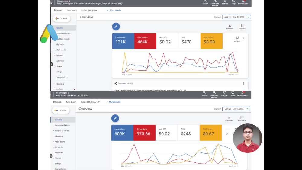Open Feedback in the VISA CARD promotion overview
Screen dimensions: 302x170
coord(242,118)
